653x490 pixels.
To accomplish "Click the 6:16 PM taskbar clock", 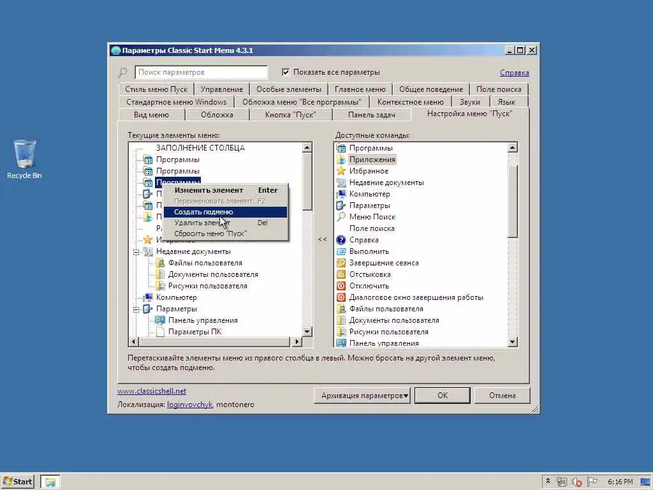I will (620, 482).
